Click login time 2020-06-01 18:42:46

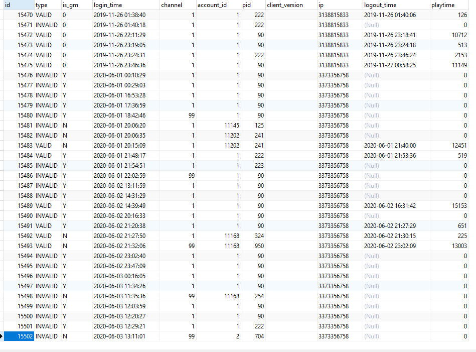[119, 115]
